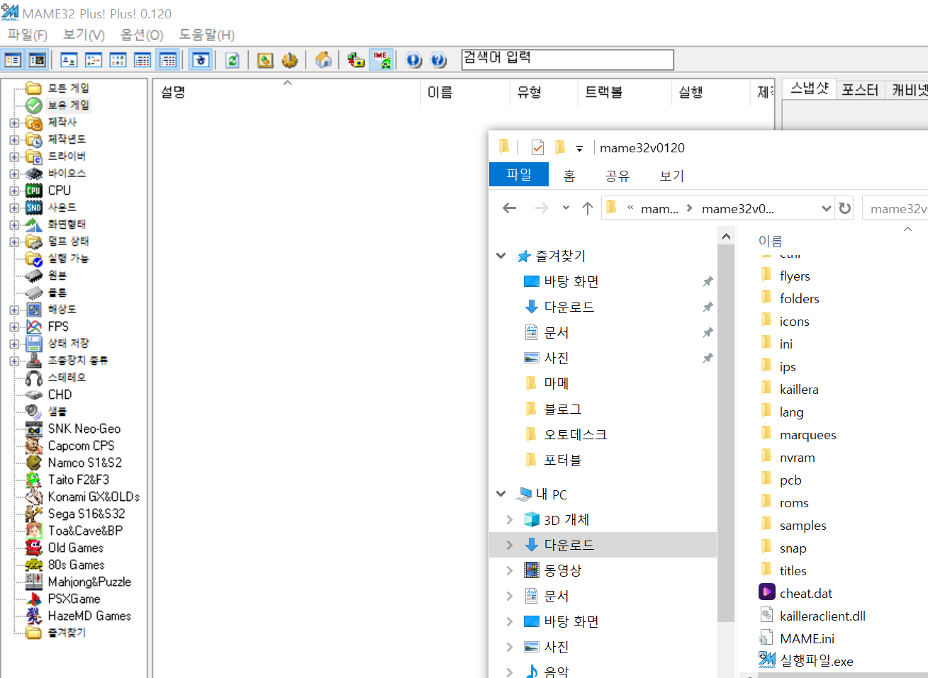928x678 pixels.
Task: Toggle the screenshot area pane toolbar button
Action: (37, 60)
